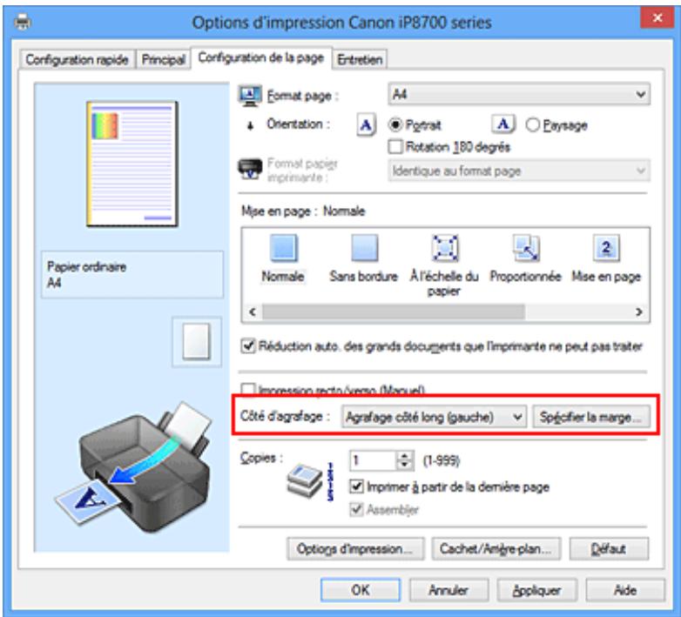Choose the Mise en page layout icon
681x617 pixels.
pos(606,248)
